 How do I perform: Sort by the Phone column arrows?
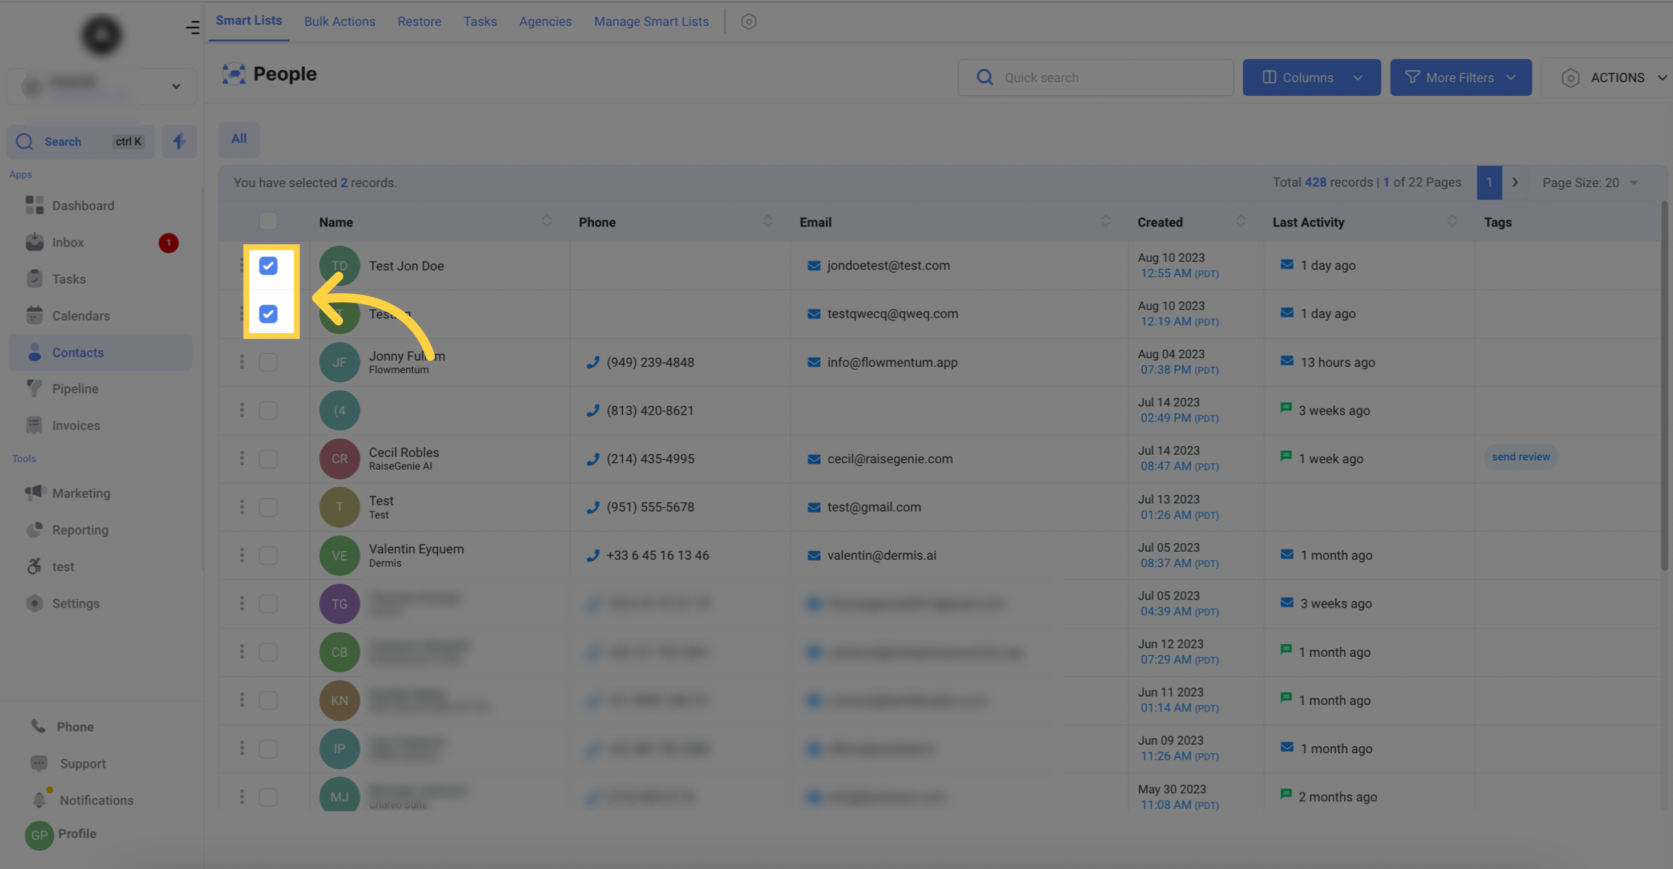pyautogui.click(x=768, y=221)
